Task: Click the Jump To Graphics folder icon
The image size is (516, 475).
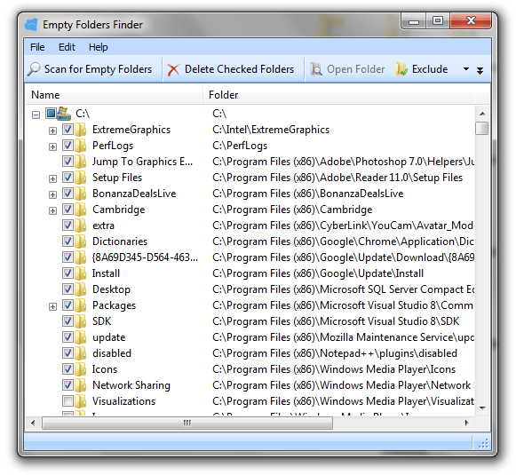Action: 80,162
